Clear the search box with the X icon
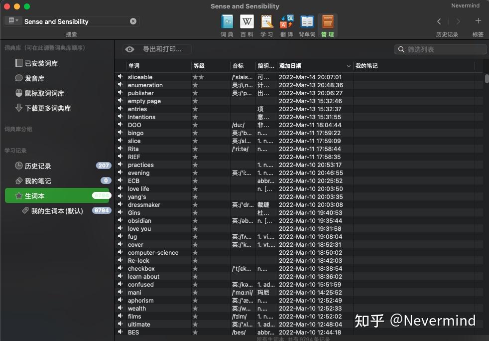 pyautogui.click(x=133, y=21)
